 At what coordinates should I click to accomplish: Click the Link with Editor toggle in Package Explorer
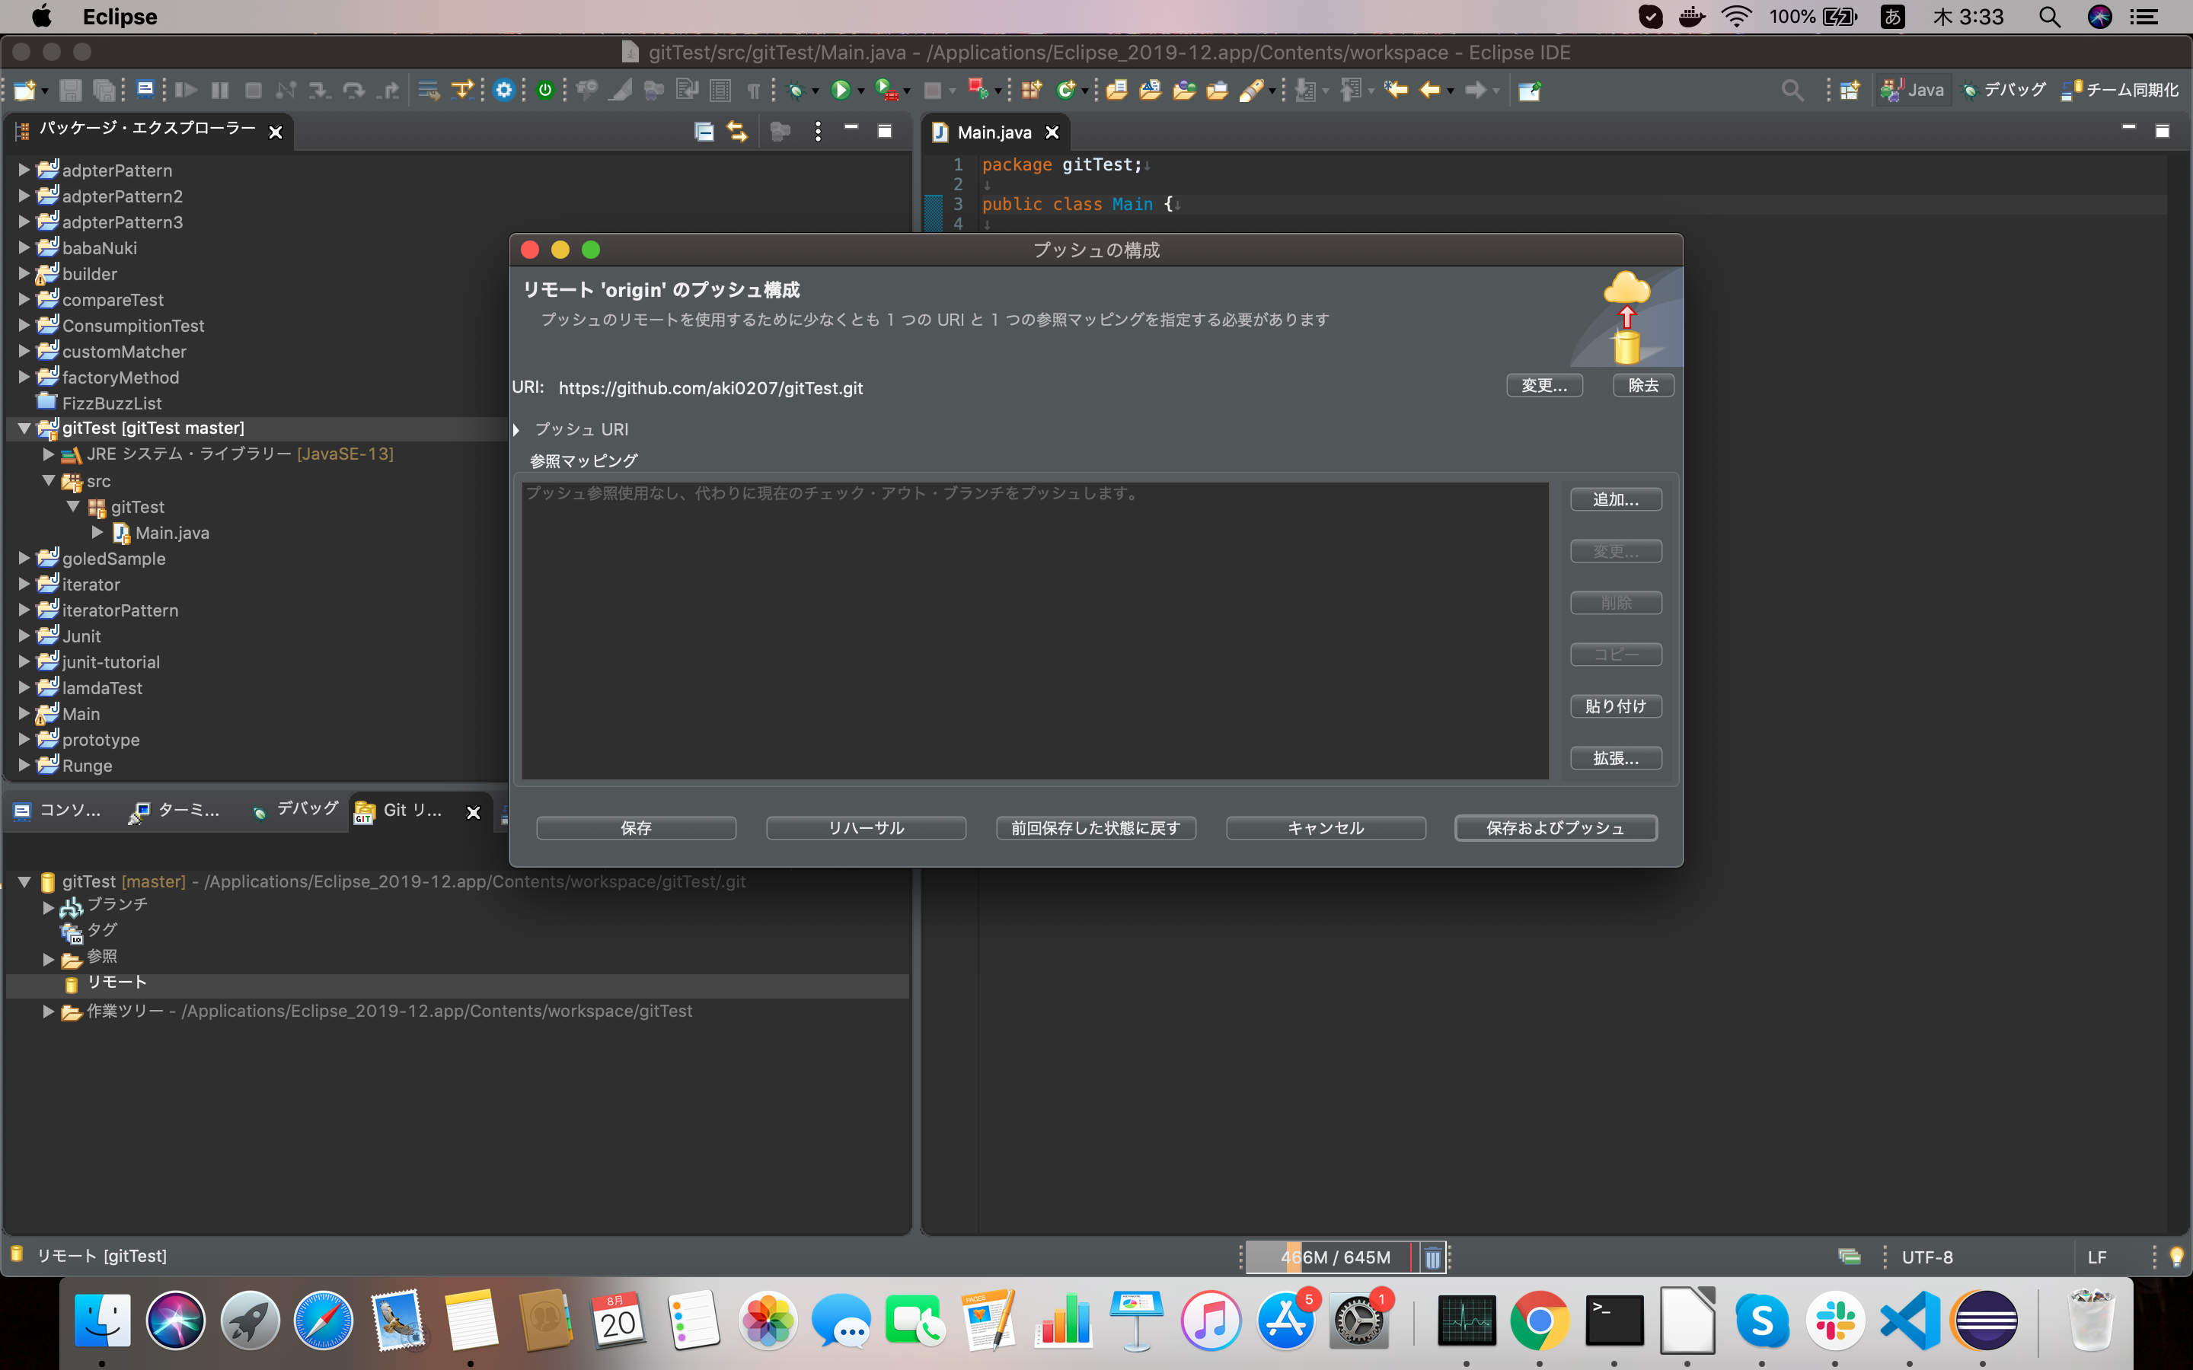[x=737, y=132]
